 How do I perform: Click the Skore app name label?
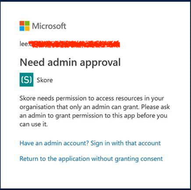[x=45, y=80]
